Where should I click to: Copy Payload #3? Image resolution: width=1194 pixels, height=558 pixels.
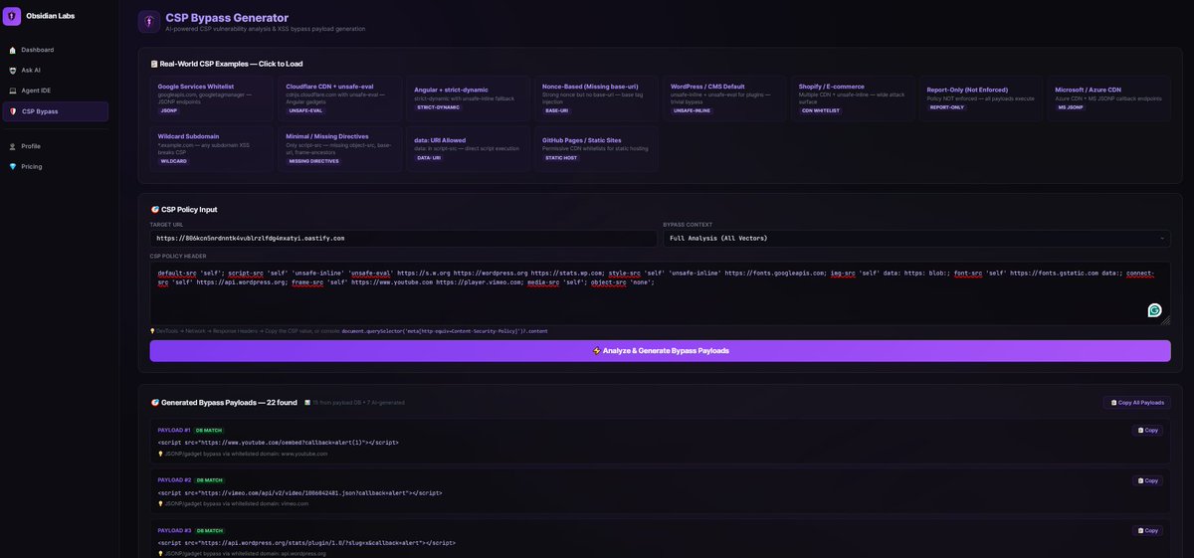(x=1148, y=530)
